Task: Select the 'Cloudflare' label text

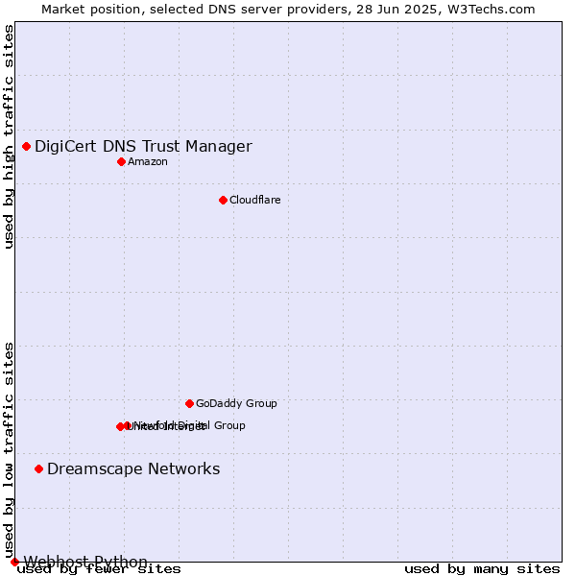Action: pos(255,200)
